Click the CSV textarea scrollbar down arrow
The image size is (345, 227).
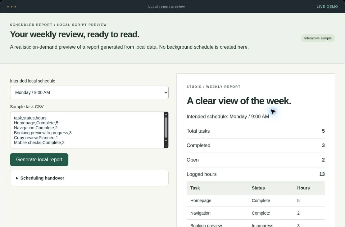pos(166,141)
